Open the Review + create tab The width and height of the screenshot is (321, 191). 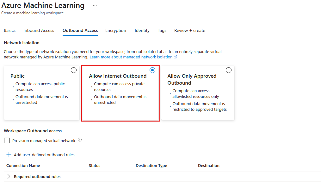189,30
